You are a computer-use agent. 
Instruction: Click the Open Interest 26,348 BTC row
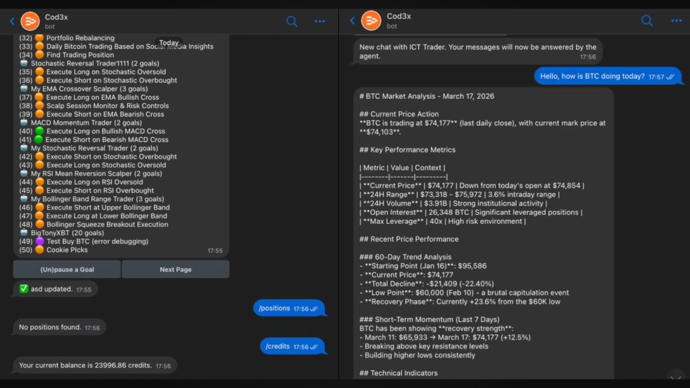pyautogui.click(x=471, y=212)
